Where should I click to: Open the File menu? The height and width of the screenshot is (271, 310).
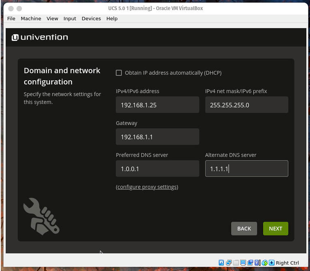click(x=11, y=19)
